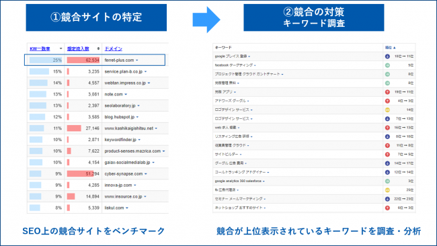Sort by the KW一致率 column header
This screenshot has width=437, height=246.
pos(40,48)
